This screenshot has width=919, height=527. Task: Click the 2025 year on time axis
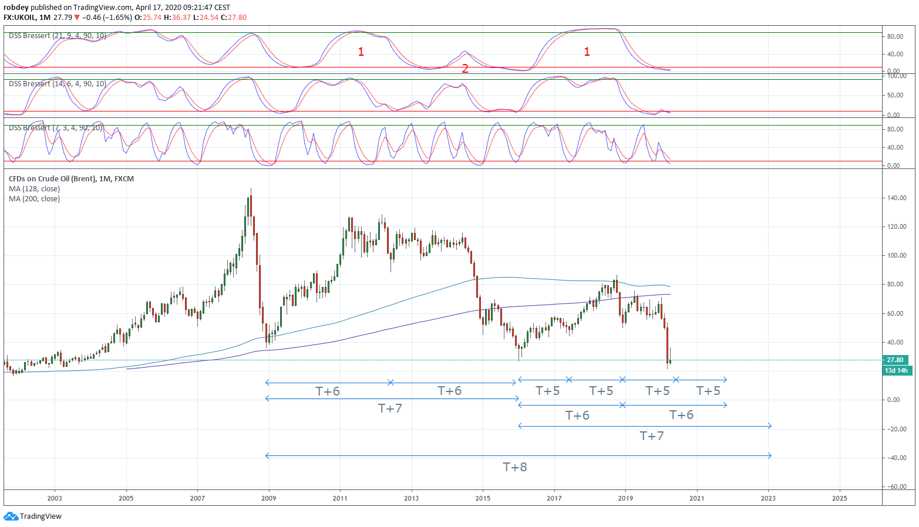tap(840, 498)
